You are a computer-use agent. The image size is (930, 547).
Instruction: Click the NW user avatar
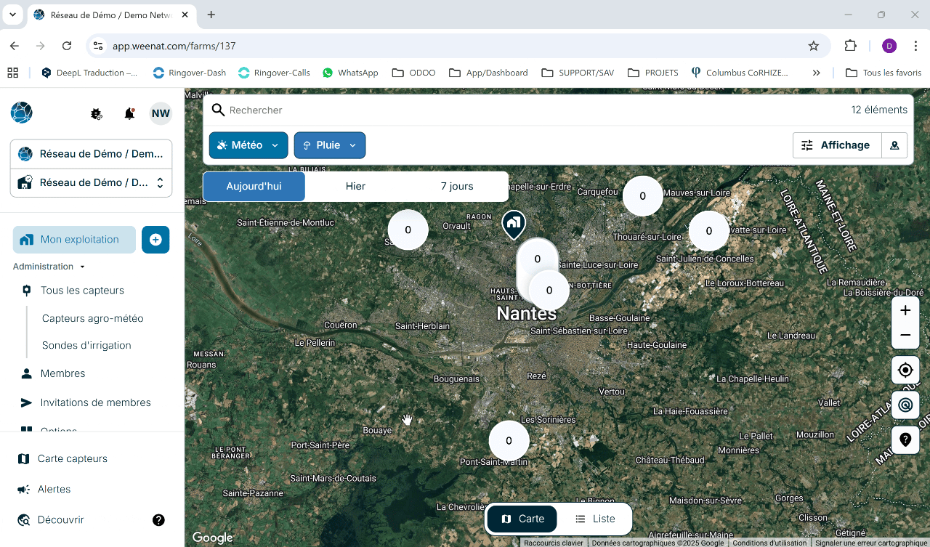(161, 113)
